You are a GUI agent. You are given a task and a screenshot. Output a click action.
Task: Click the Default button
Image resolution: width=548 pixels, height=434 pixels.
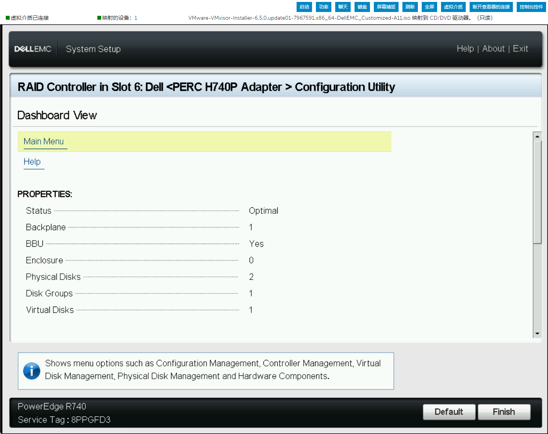tap(449, 412)
